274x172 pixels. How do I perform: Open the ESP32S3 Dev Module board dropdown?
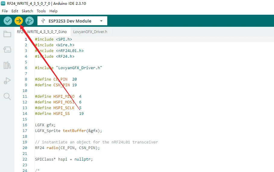[x=72, y=21]
